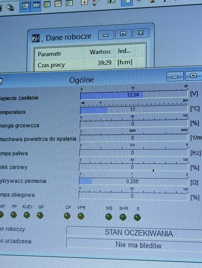
Task: Open the line chart toolbar icon
Action: point(58,4)
